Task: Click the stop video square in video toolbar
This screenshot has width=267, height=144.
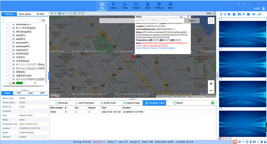Action: click(248, 14)
